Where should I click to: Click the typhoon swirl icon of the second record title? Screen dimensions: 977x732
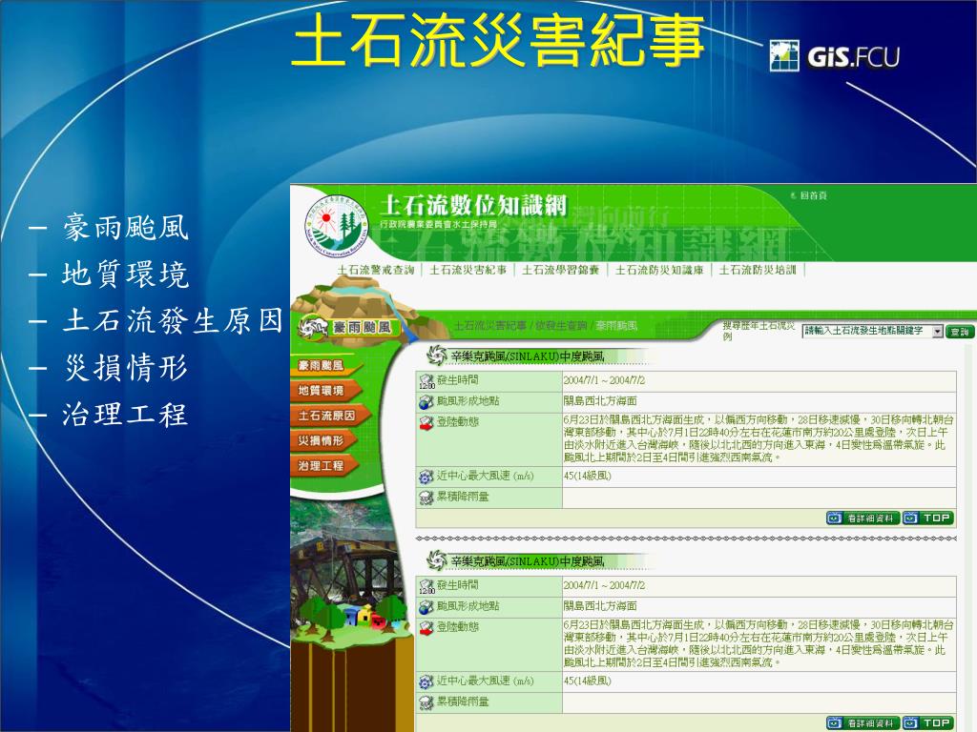437,560
